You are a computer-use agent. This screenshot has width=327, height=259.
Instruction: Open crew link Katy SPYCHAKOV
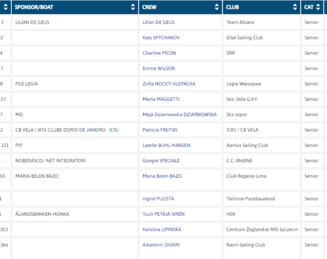click(161, 38)
